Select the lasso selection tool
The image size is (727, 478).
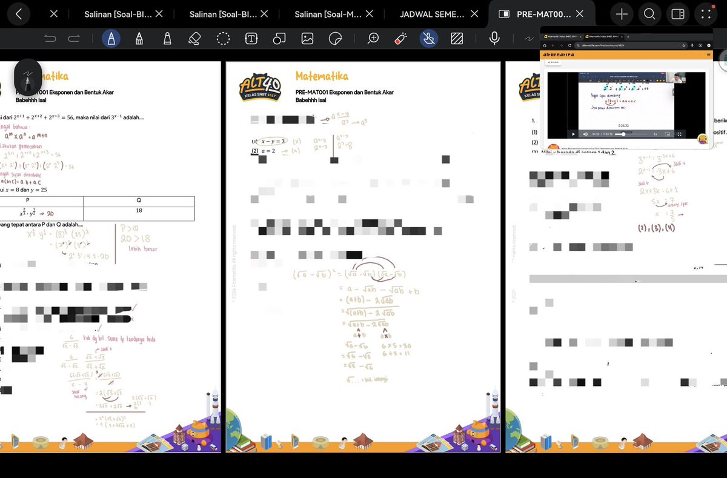(x=223, y=39)
